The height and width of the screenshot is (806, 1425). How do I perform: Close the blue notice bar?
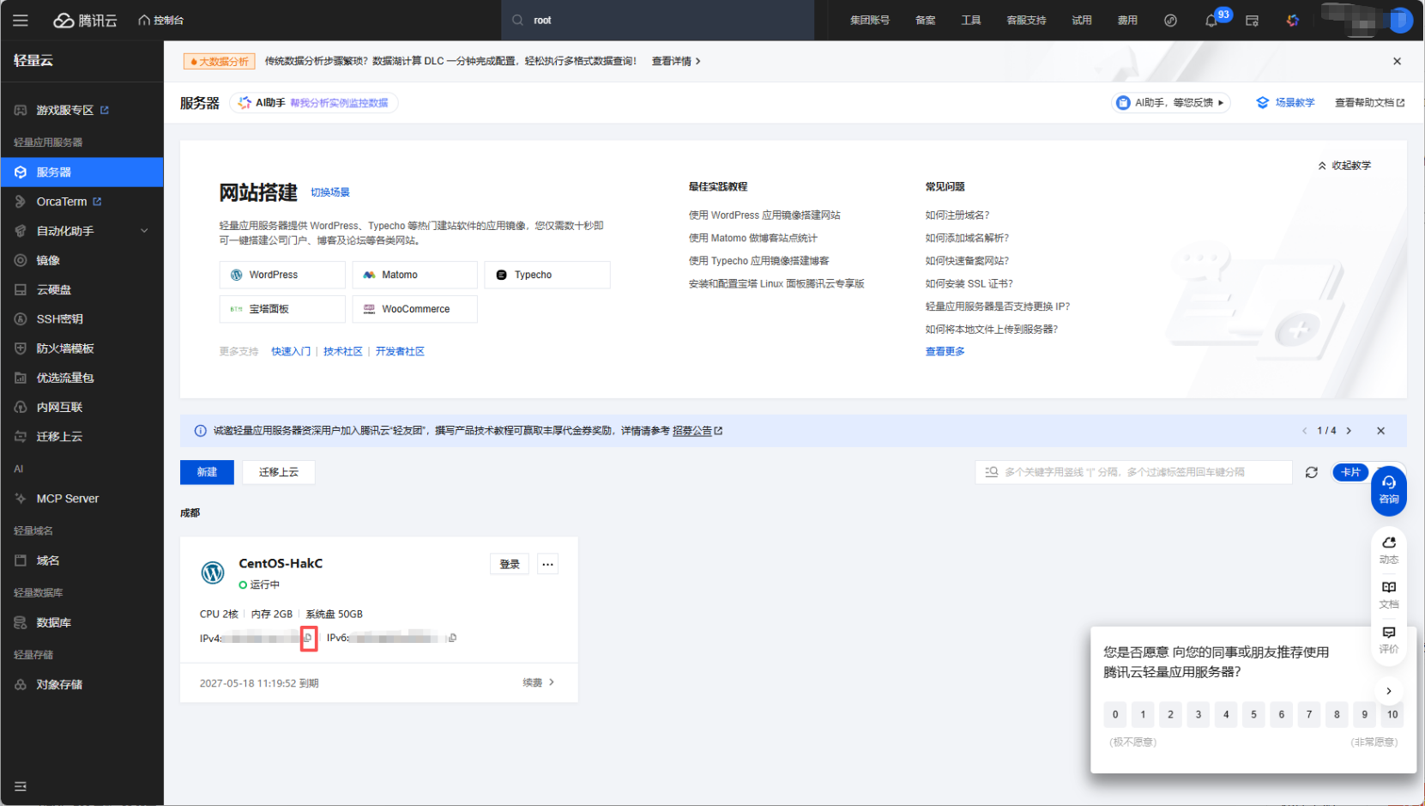pyautogui.click(x=1380, y=431)
